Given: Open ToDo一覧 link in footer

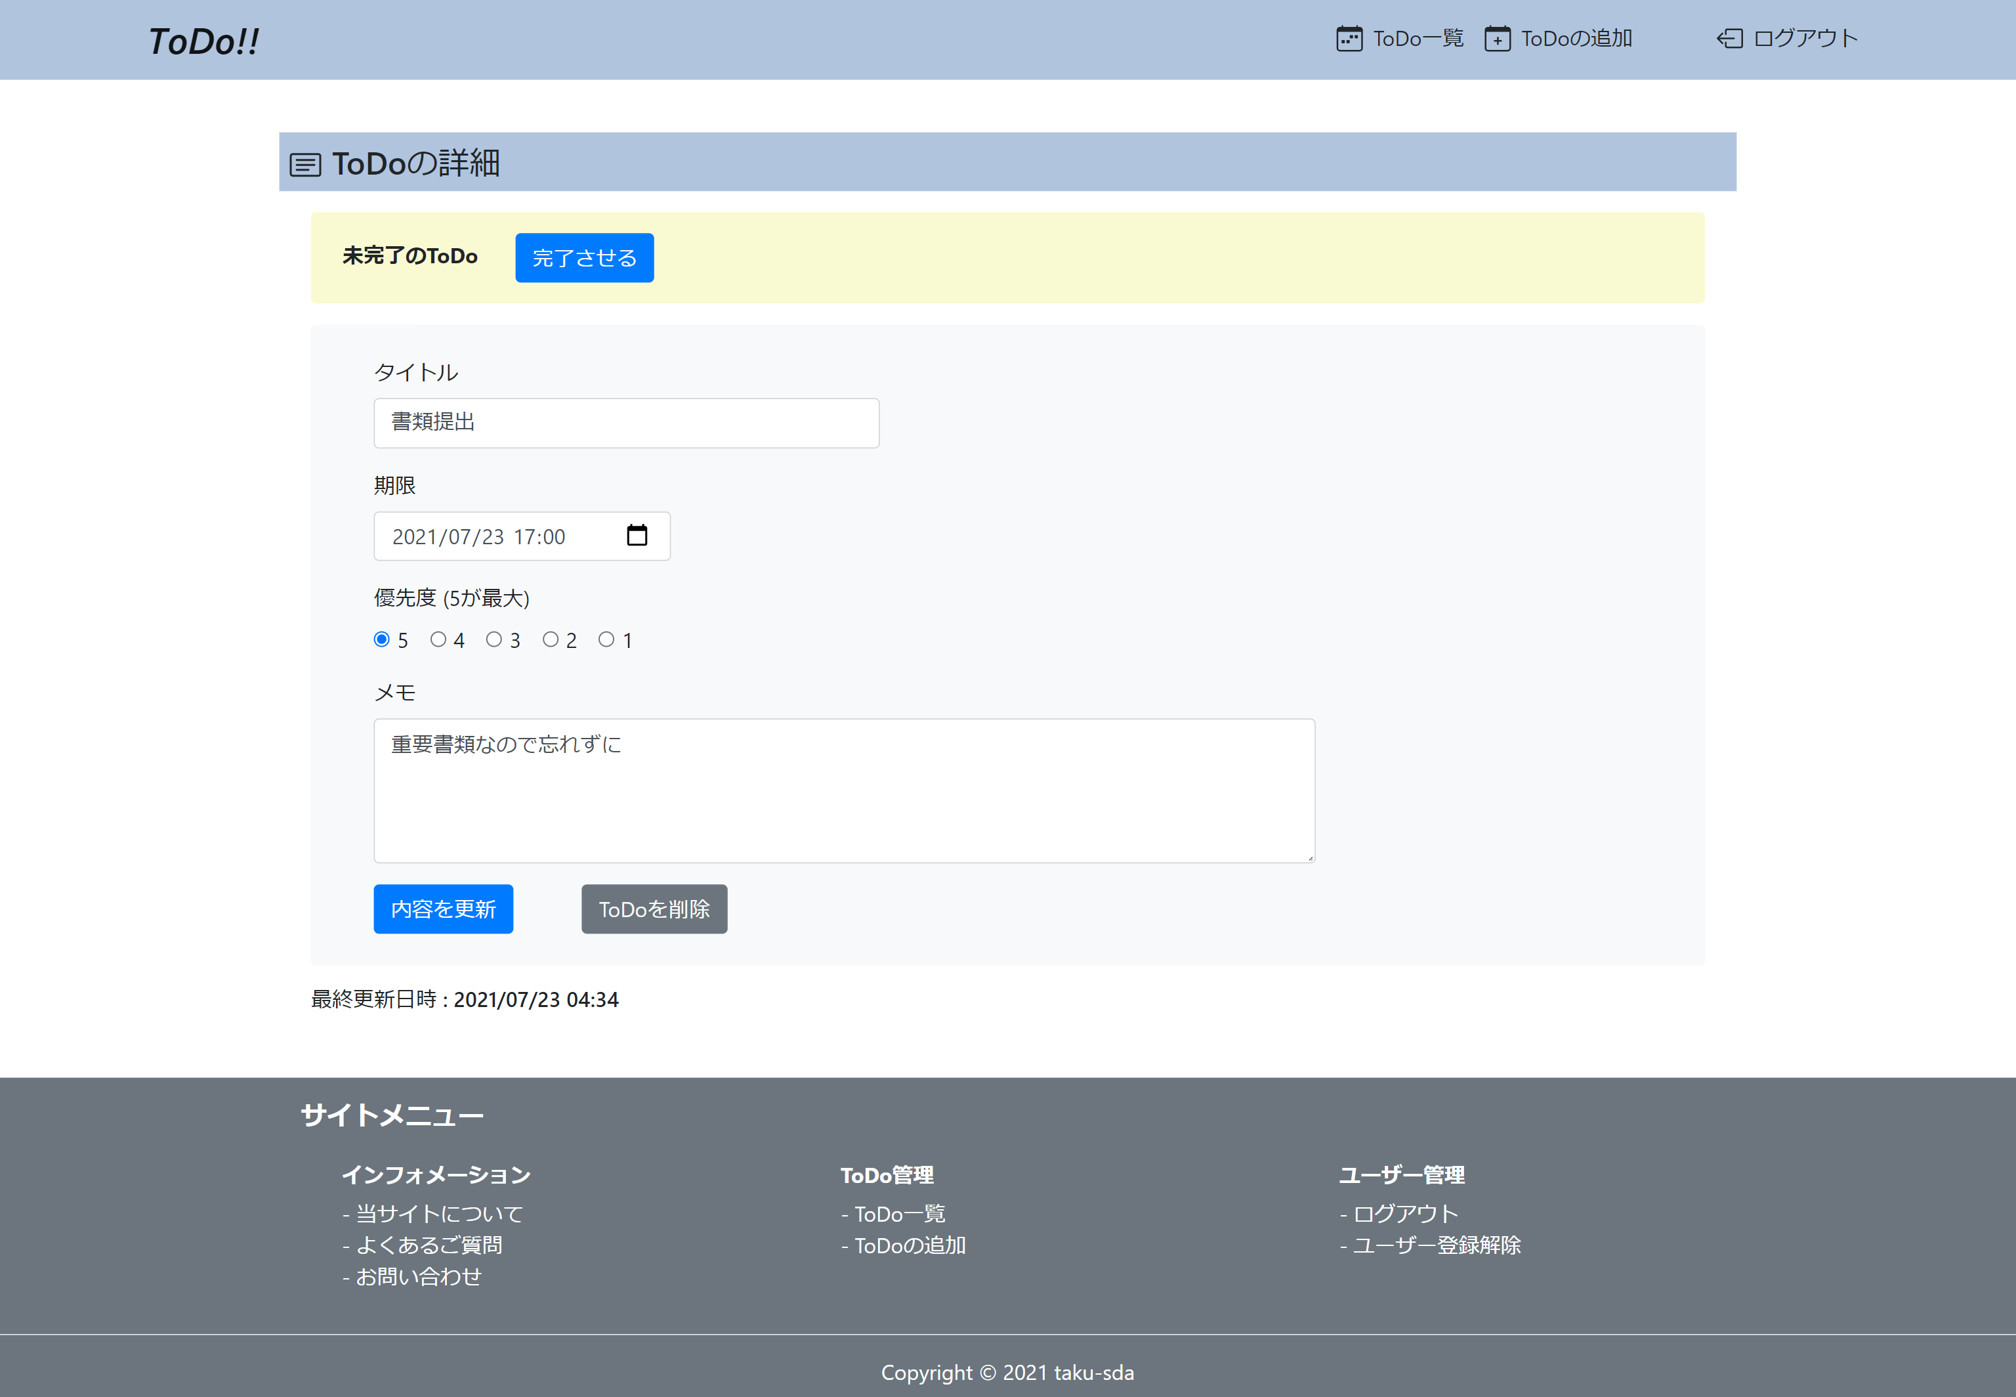Looking at the screenshot, I should (900, 1213).
